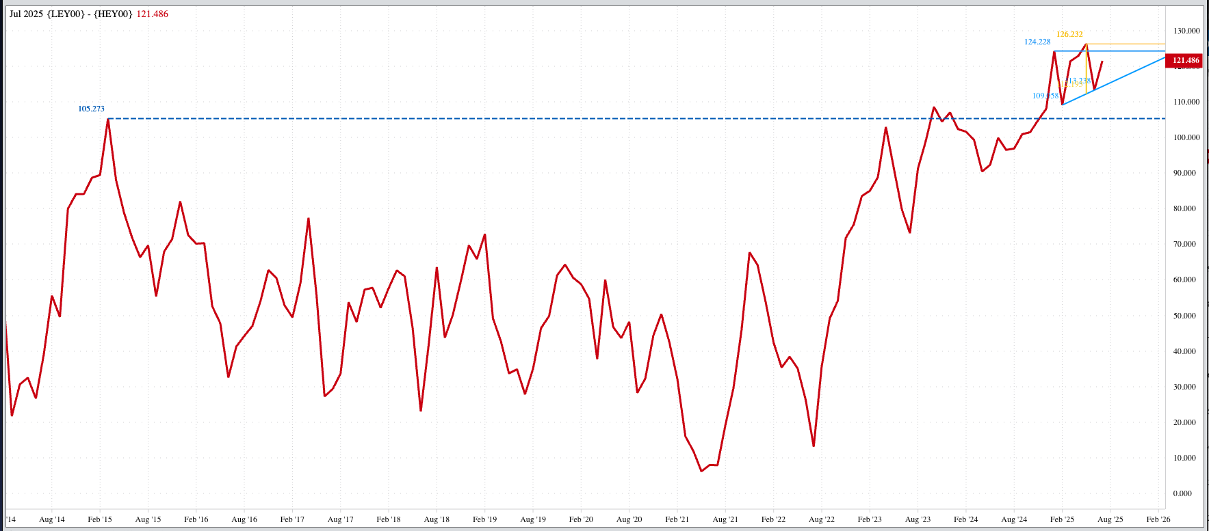Select the red 121.486 price tag on axis
This screenshot has width=1209, height=531.
(1186, 60)
